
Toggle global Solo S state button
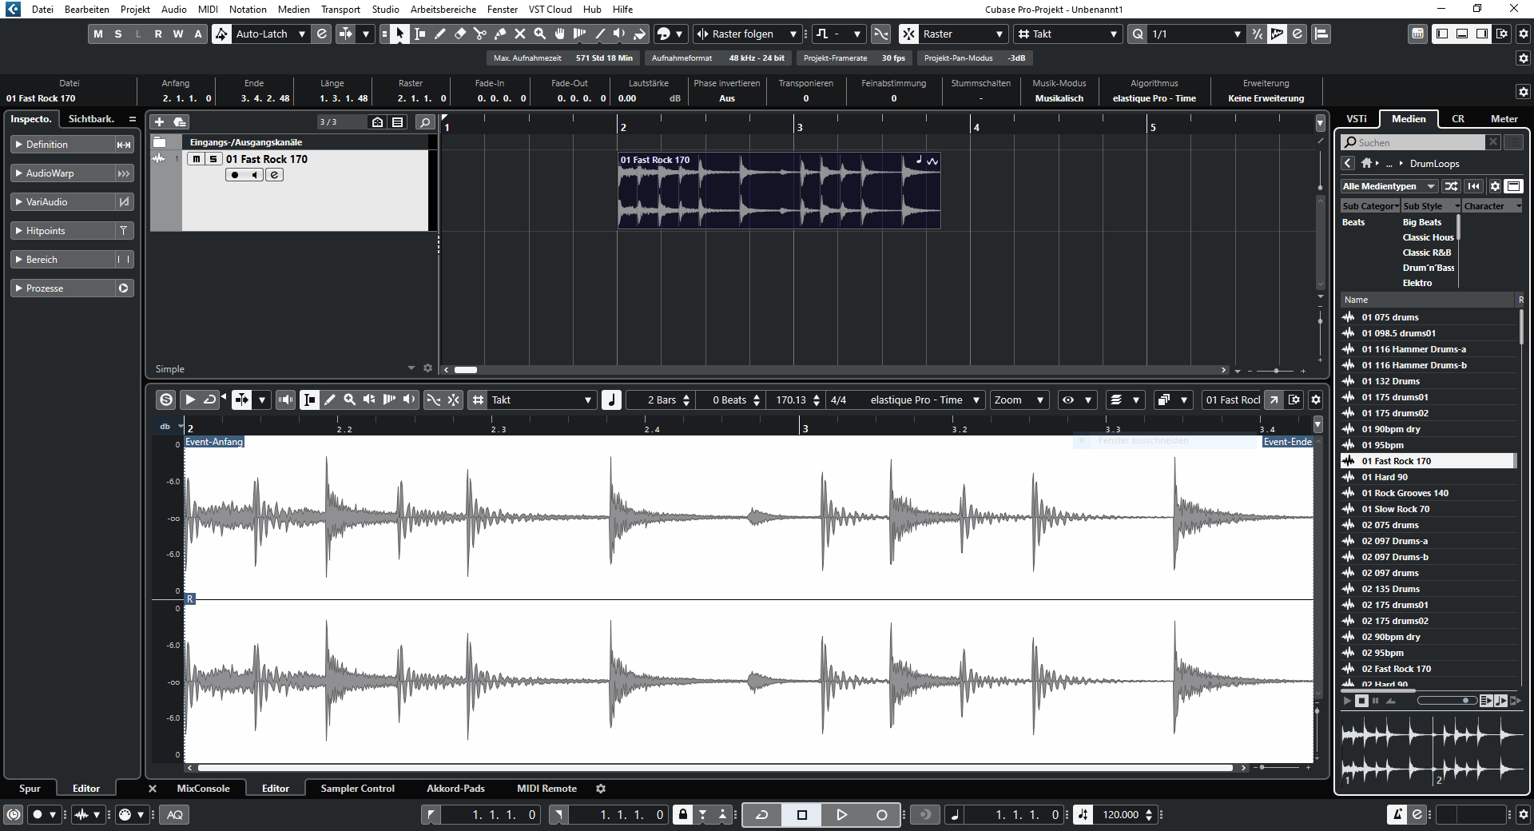coord(118,34)
